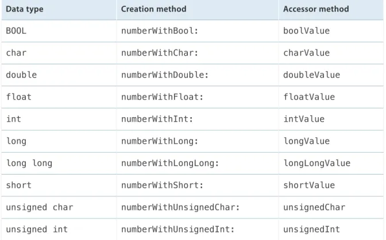
Task: Select the 'unsignedChar' accessor cell
Action: (x=331, y=207)
